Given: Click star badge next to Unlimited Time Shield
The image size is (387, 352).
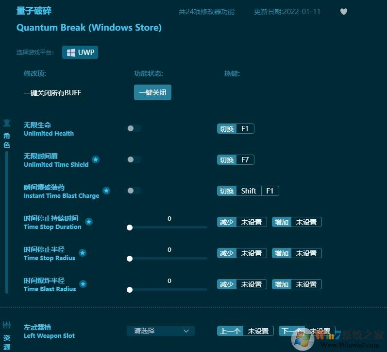Looking at the screenshot, I should point(96,159).
